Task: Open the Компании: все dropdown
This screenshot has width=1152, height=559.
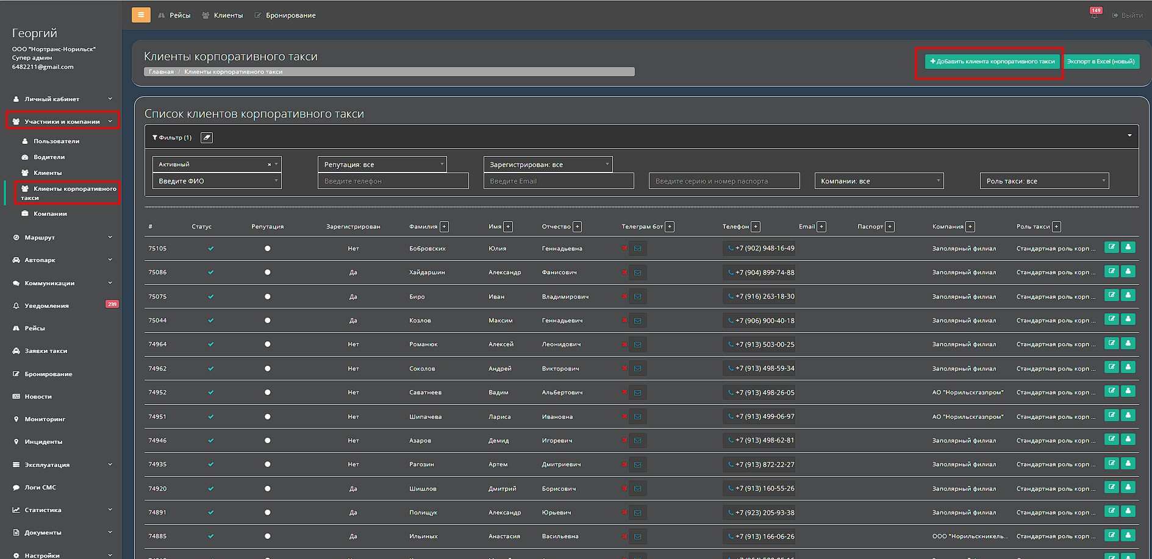Action: (878, 181)
